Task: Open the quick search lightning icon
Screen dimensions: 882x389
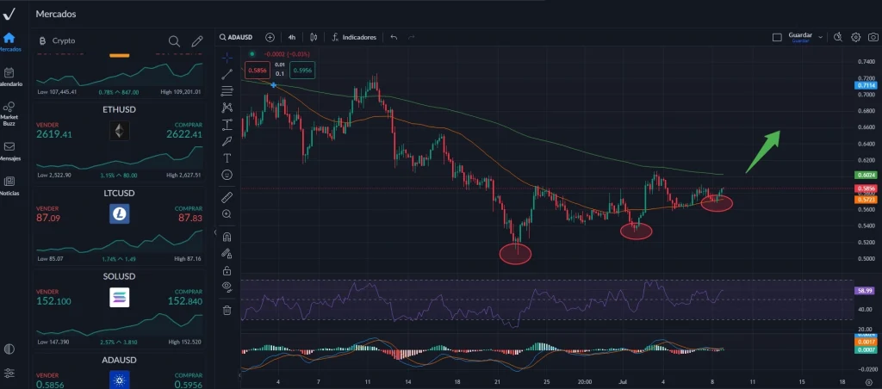Action: tap(837, 37)
